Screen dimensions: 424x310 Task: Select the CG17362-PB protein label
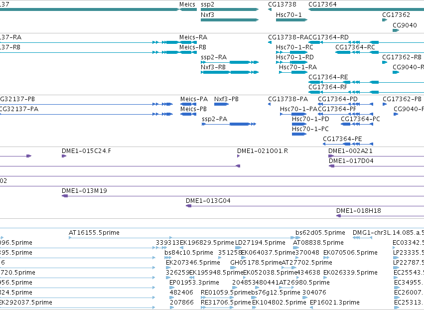point(402,99)
